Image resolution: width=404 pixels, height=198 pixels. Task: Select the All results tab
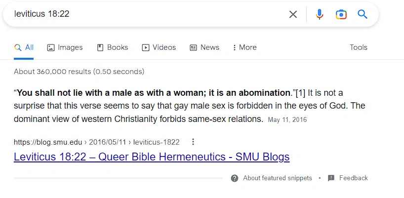point(24,47)
